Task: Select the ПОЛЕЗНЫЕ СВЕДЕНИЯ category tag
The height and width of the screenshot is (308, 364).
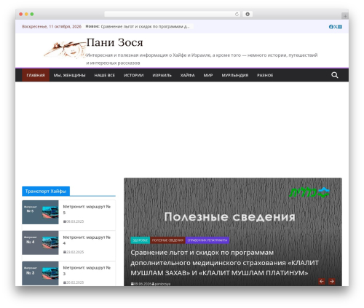Action: click(167, 240)
